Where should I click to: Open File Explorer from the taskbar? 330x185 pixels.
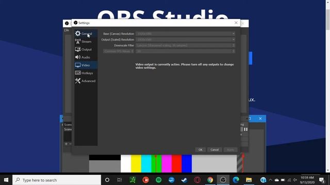coord(249,180)
